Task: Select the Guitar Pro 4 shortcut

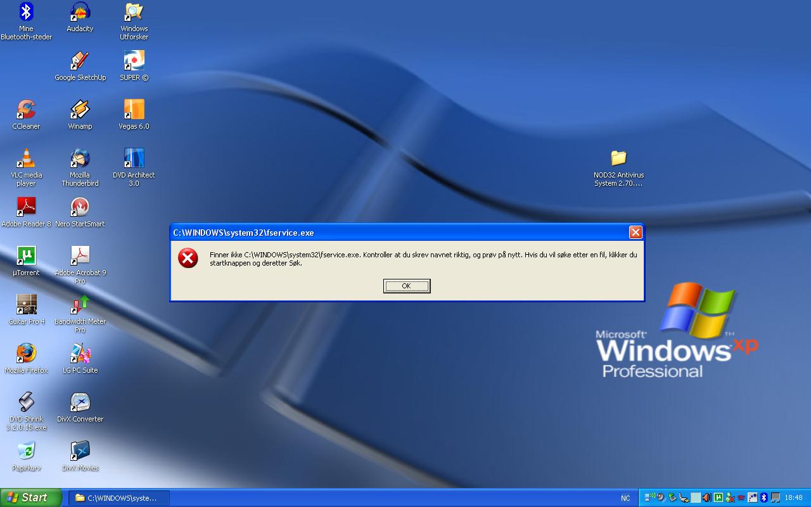Action: 26,310
